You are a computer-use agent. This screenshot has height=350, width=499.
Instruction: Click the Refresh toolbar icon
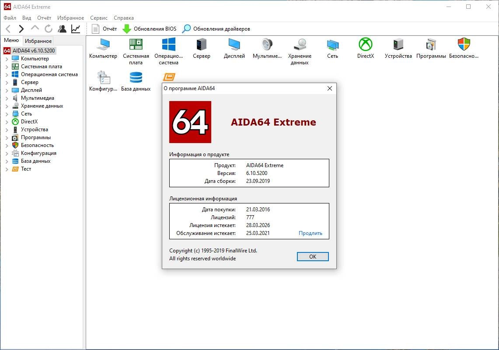(49, 29)
